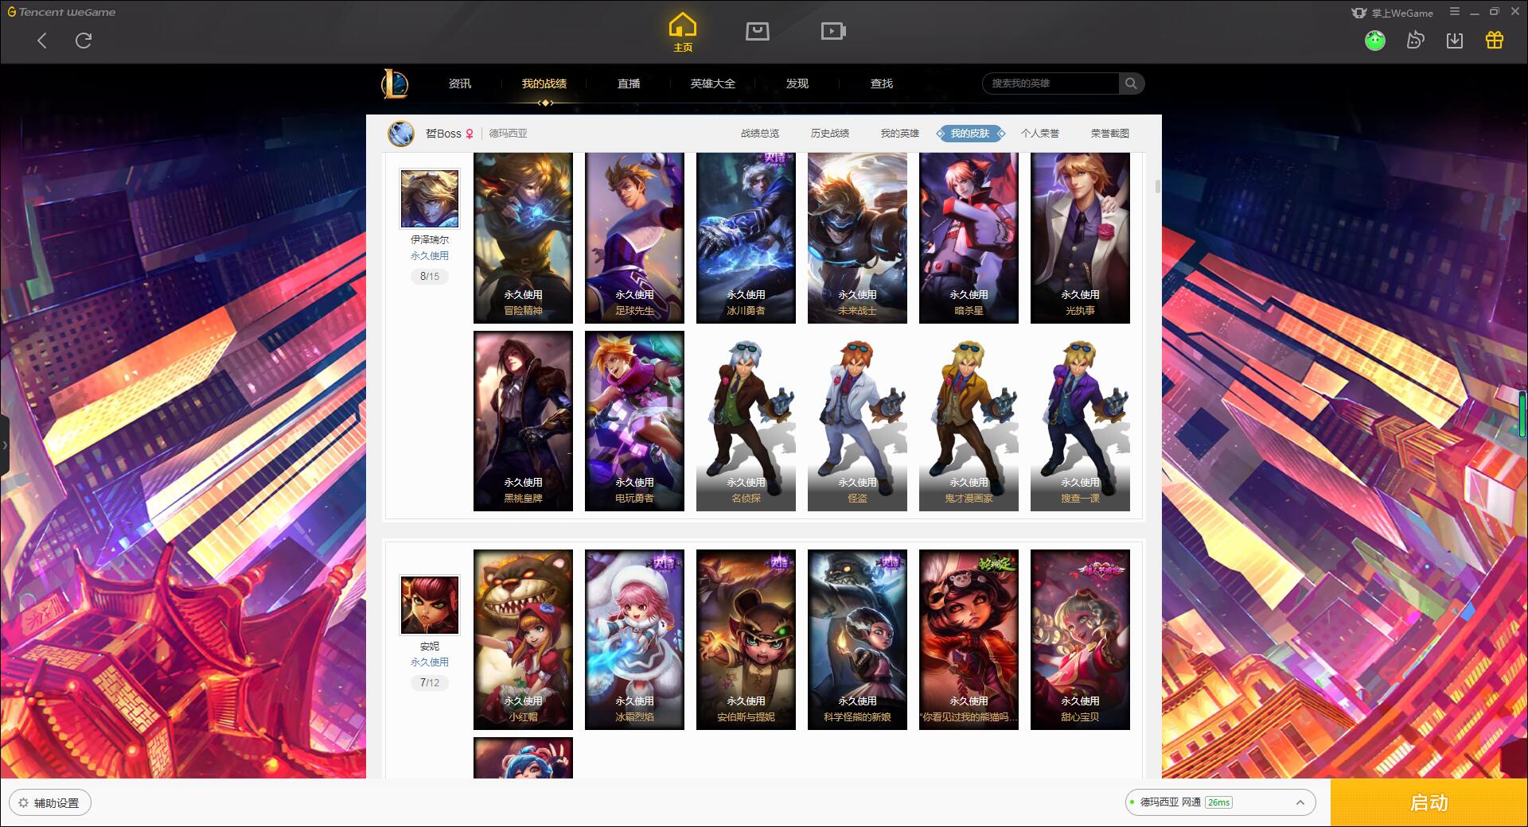Open the 名侦探 chroma card
Image resolution: width=1528 pixels, height=827 pixels.
(x=746, y=421)
